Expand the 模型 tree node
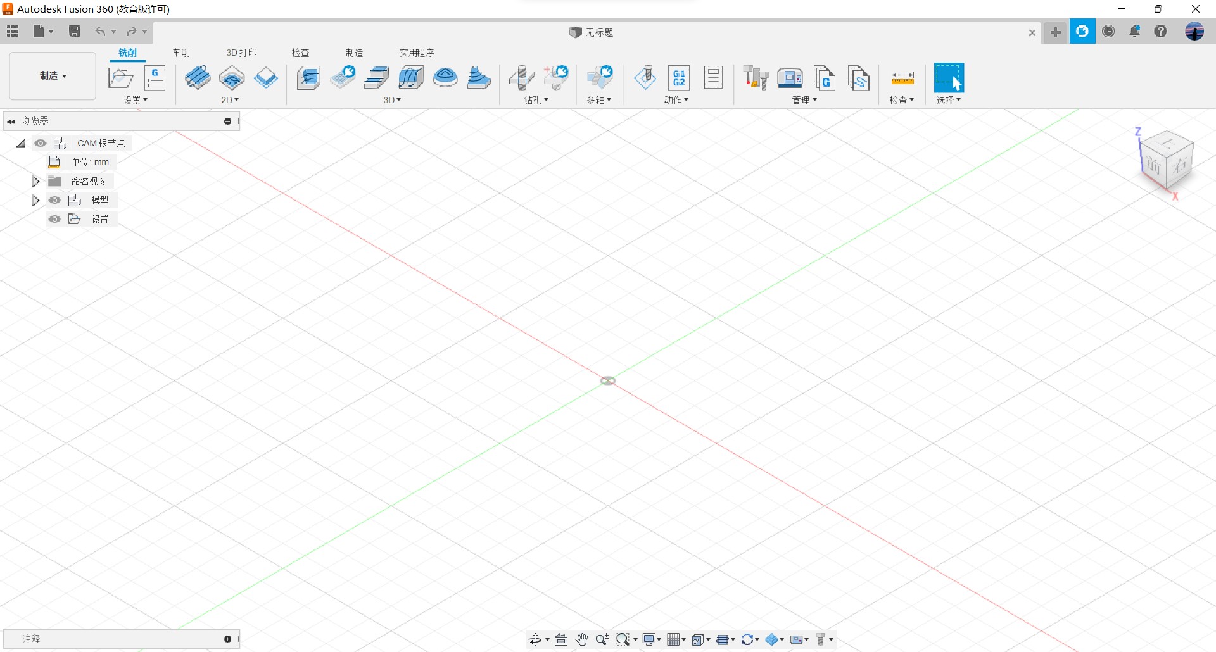The height and width of the screenshot is (652, 1216). [x=35, y=200]
